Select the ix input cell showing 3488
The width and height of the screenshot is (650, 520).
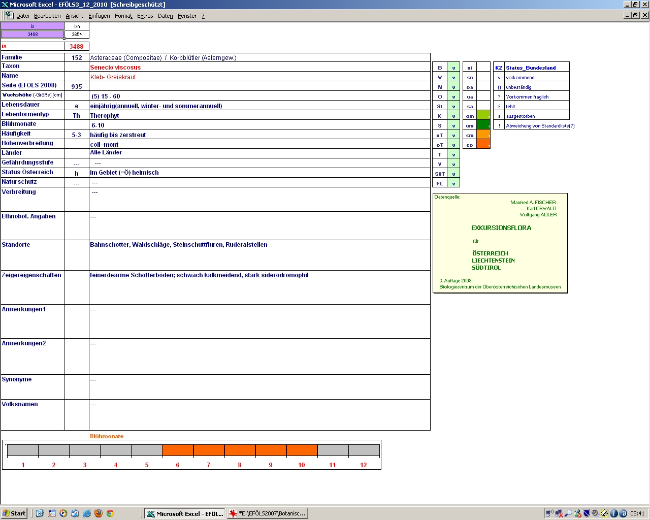[32, 35]
